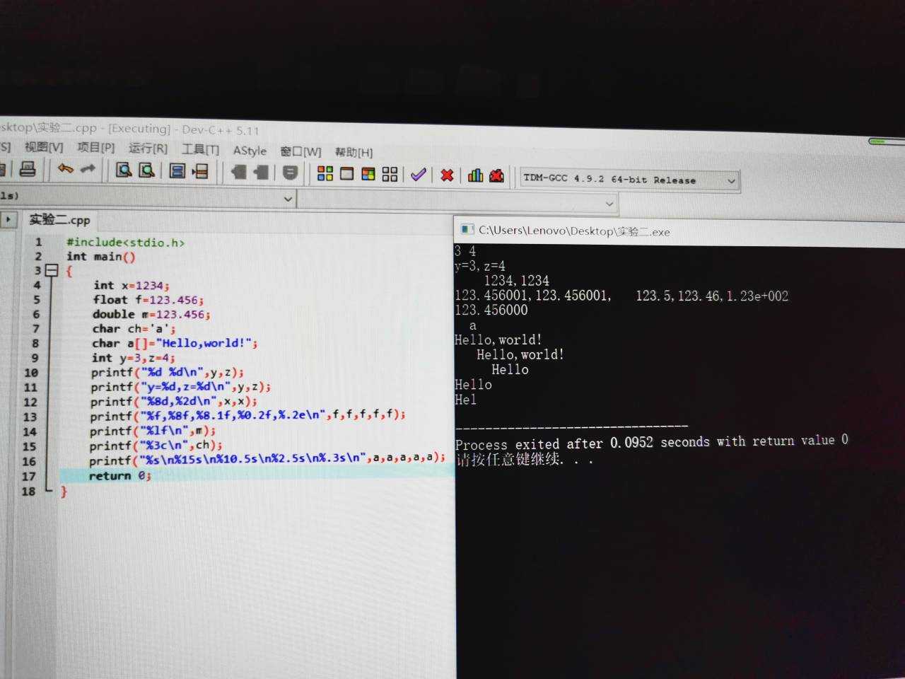Open the AStyle menu
This screenshot has width=905, height=679.
pos(250,151)
